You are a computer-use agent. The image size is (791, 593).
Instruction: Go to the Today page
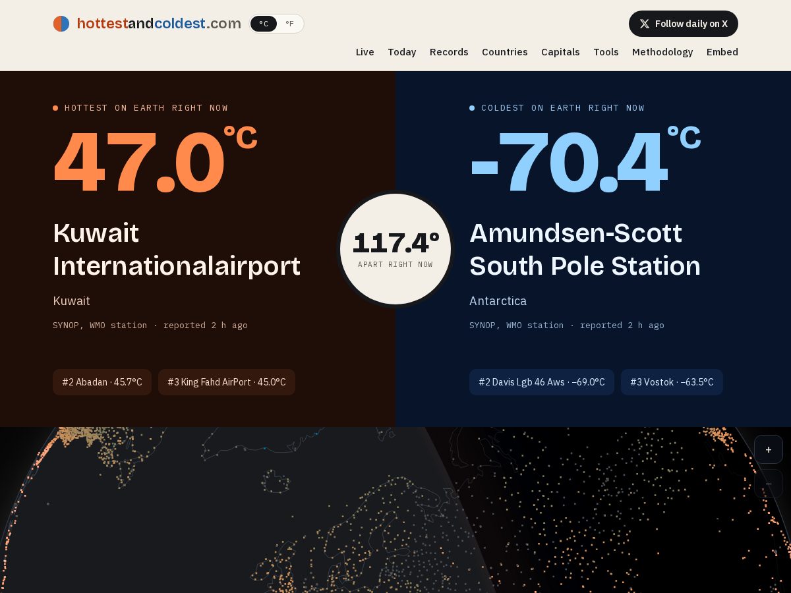pos(402,52)
